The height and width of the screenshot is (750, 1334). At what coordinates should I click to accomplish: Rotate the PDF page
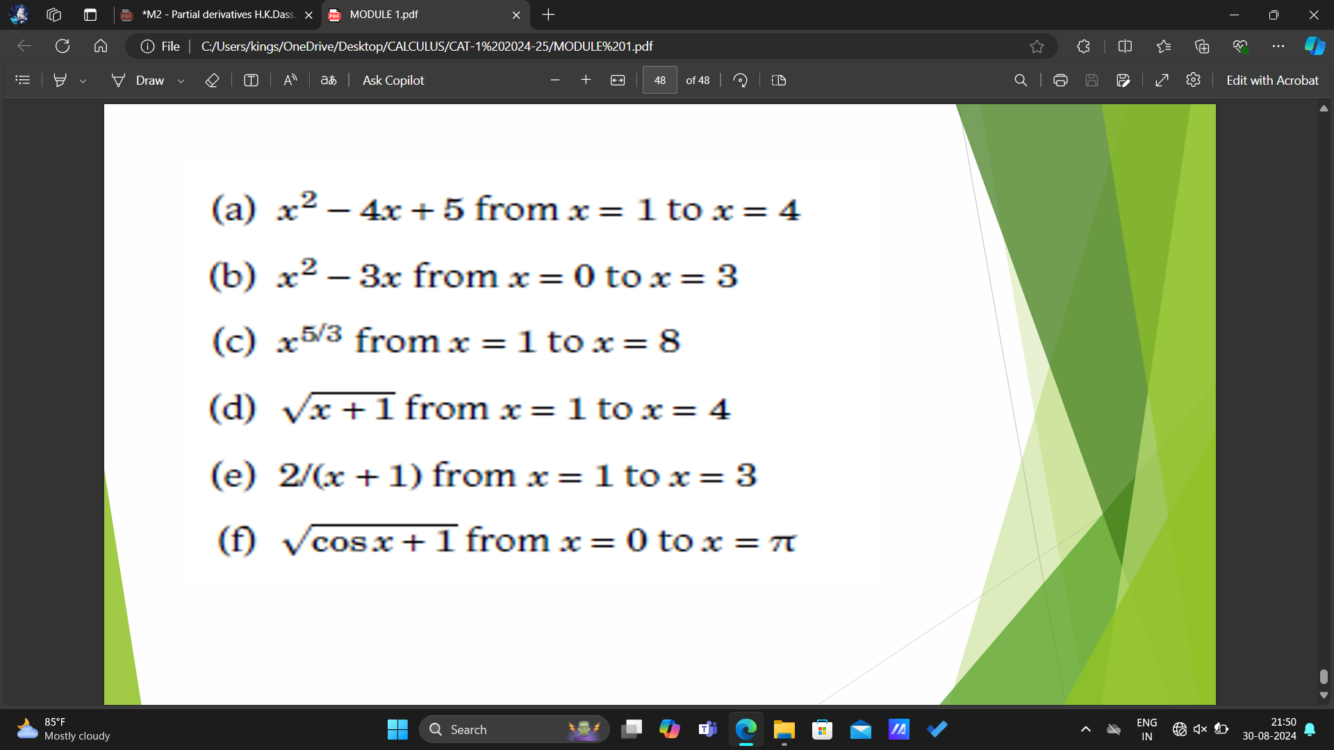click(741, 81)
